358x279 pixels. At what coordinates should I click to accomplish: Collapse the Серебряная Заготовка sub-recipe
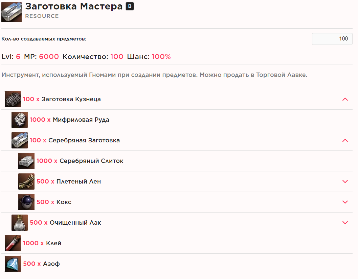345,140
